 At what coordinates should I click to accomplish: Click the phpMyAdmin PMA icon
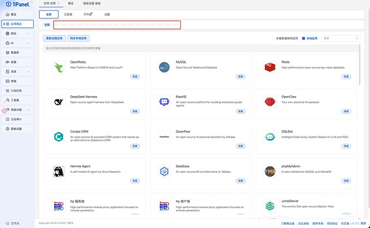tap(270, 171)
